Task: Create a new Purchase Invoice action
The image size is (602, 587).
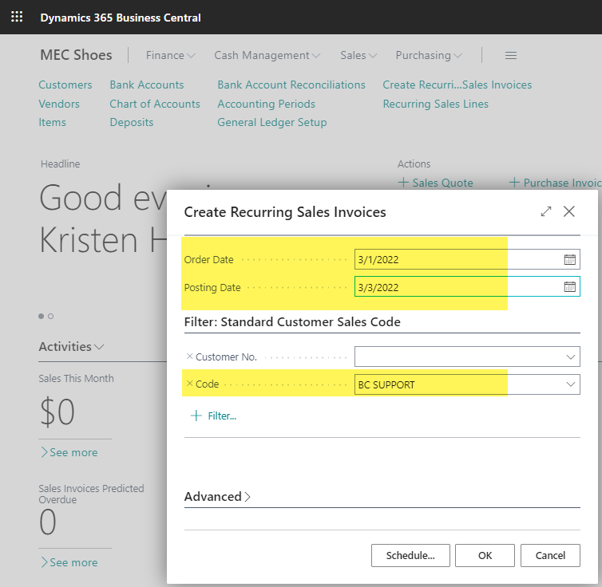Action: 555,183
